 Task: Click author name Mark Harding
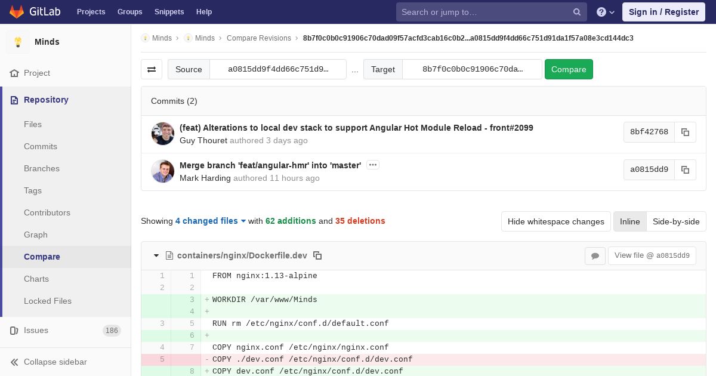pyautogui.click(x=205, y=178)
